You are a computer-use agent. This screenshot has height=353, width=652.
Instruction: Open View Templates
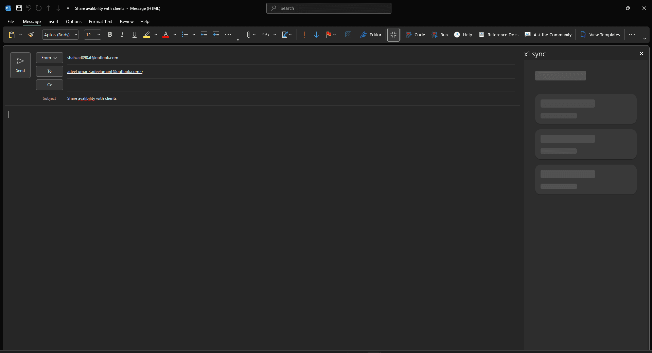[600, 35]
